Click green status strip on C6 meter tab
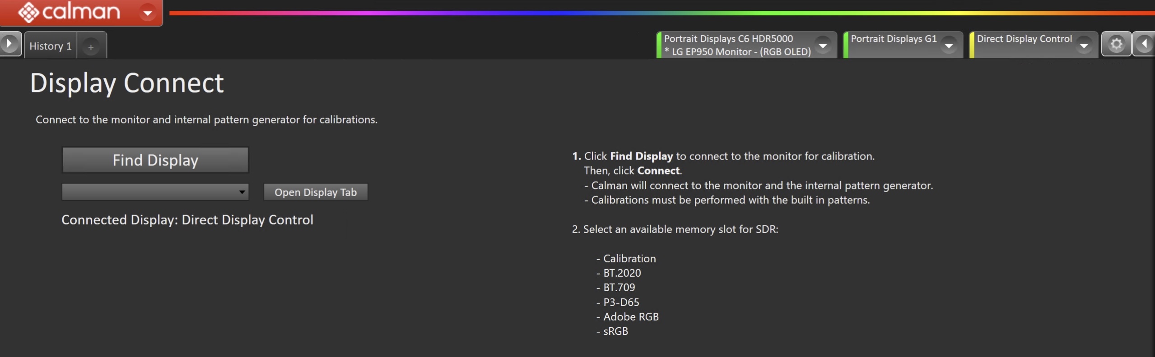Viewport: 1155px width, 357px height. click(x=659, y=45)
